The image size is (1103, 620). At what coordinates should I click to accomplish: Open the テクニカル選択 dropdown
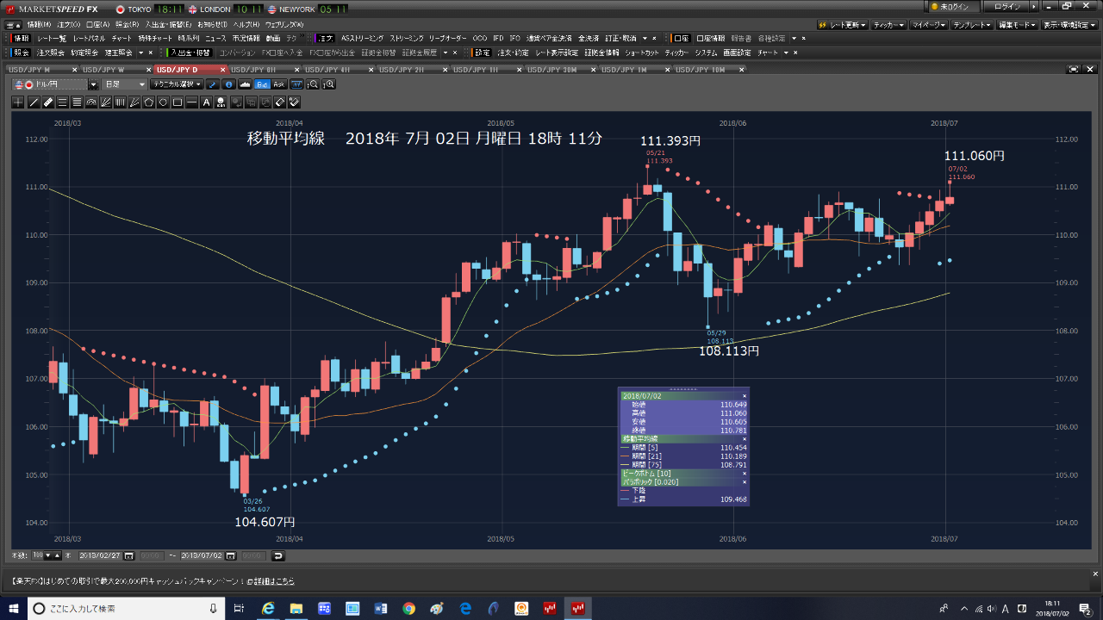pyautogui.click(x=176, y=84)
